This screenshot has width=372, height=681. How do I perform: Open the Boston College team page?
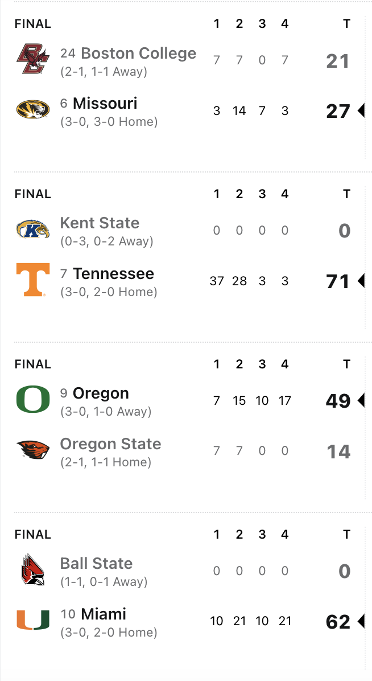(x=138, y=54)
